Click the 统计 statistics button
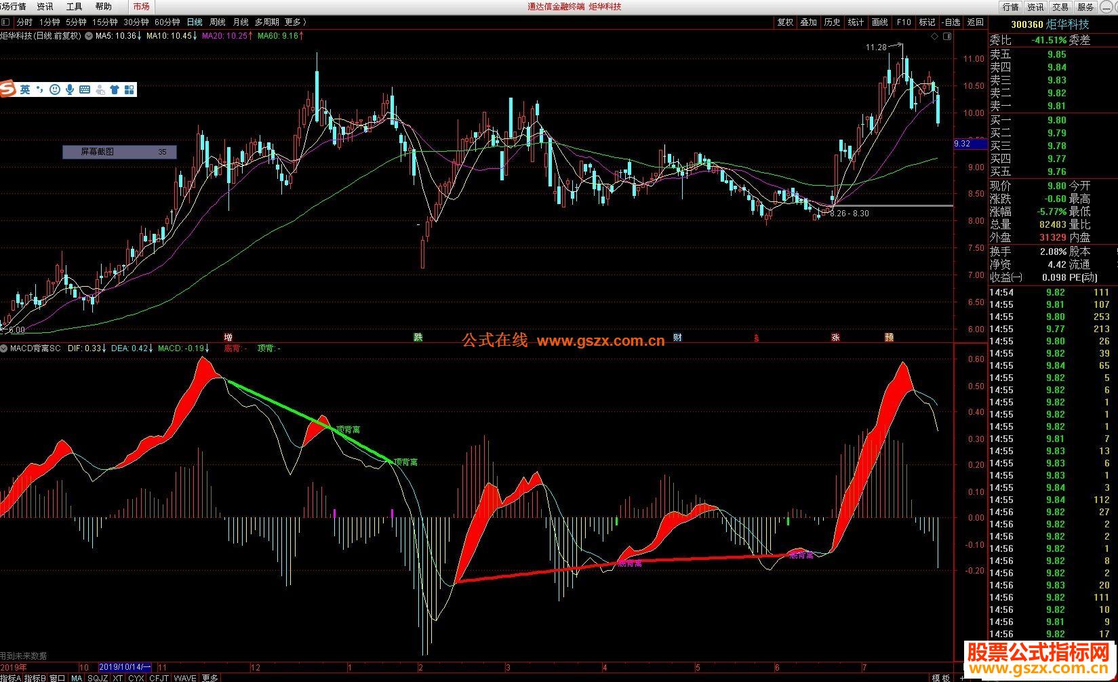The image size is (1118, 682). tap(856, 22)
